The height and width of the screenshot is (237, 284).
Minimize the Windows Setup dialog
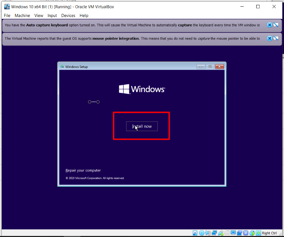[x=201, y=67]
